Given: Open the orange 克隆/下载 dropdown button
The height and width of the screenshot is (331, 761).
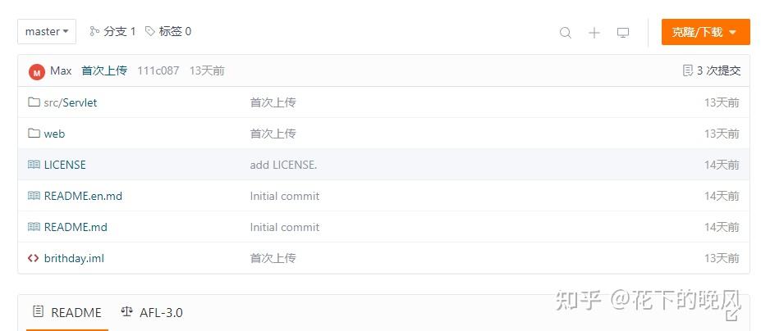Looking at the screenshot, I should [x=705, y=32].
